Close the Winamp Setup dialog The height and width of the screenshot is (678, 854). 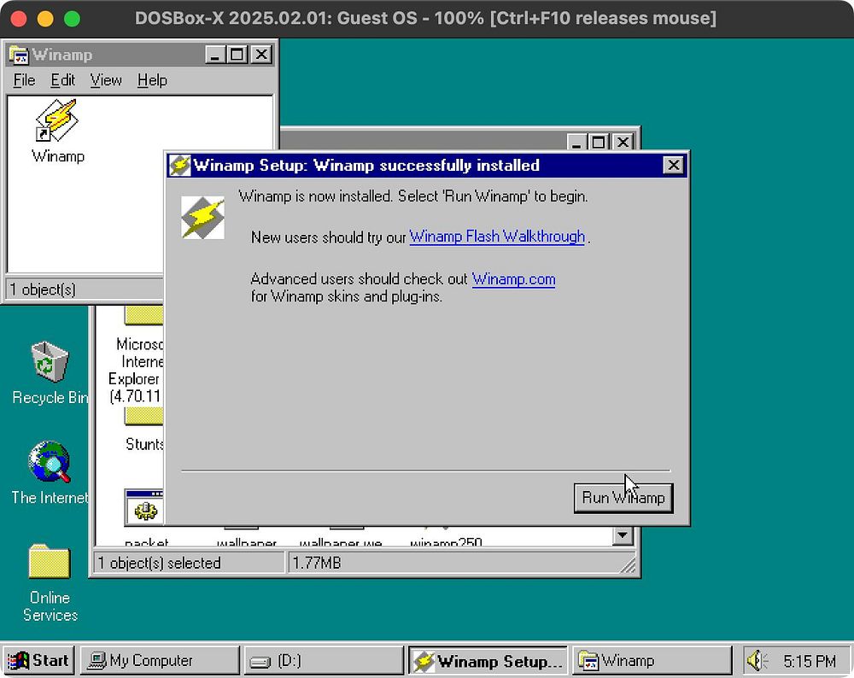pos(673,165)
